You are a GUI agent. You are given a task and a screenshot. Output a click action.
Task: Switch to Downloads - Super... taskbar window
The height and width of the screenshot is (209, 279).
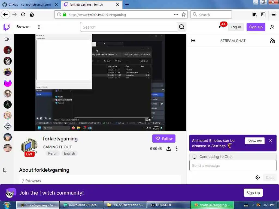click(81, 205)
